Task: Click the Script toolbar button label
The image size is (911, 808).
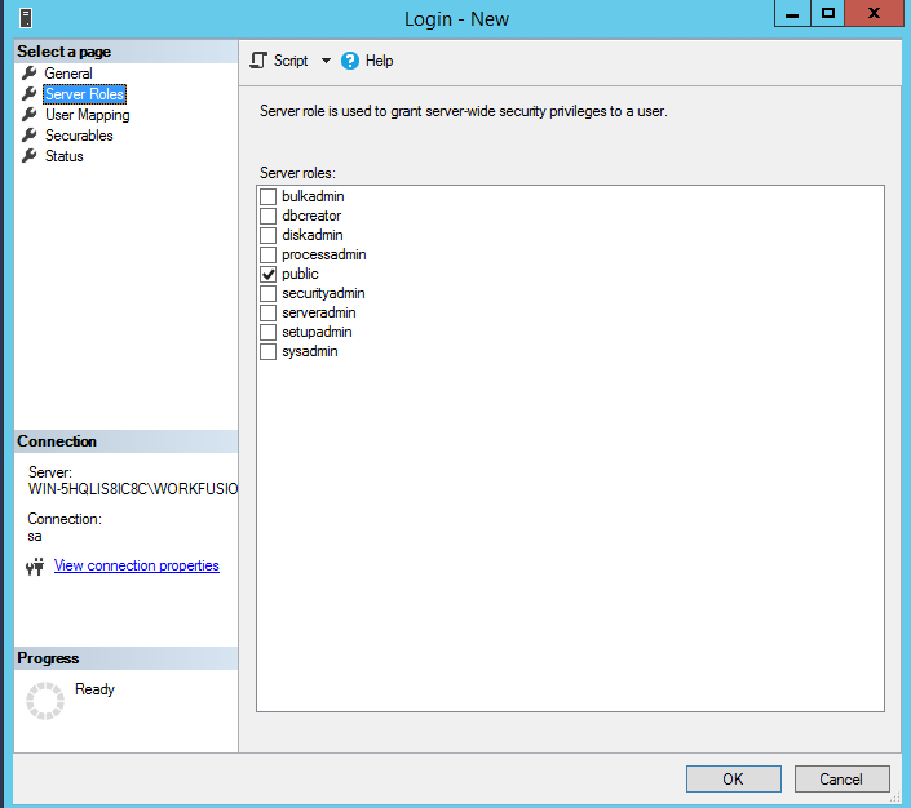Action: click(291, 61)
